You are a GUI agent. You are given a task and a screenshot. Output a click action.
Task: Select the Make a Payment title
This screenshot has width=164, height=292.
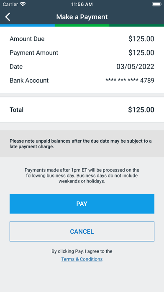[82, 17]
